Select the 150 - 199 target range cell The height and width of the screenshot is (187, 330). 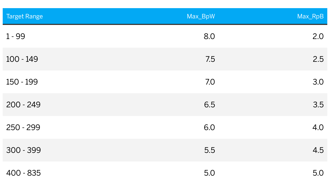(22, 82)
